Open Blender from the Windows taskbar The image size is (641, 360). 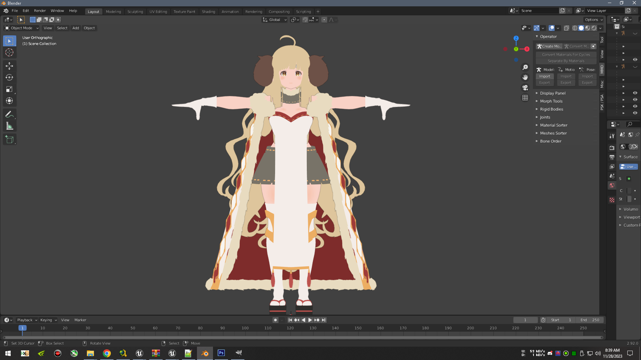(x=205, y=353)
